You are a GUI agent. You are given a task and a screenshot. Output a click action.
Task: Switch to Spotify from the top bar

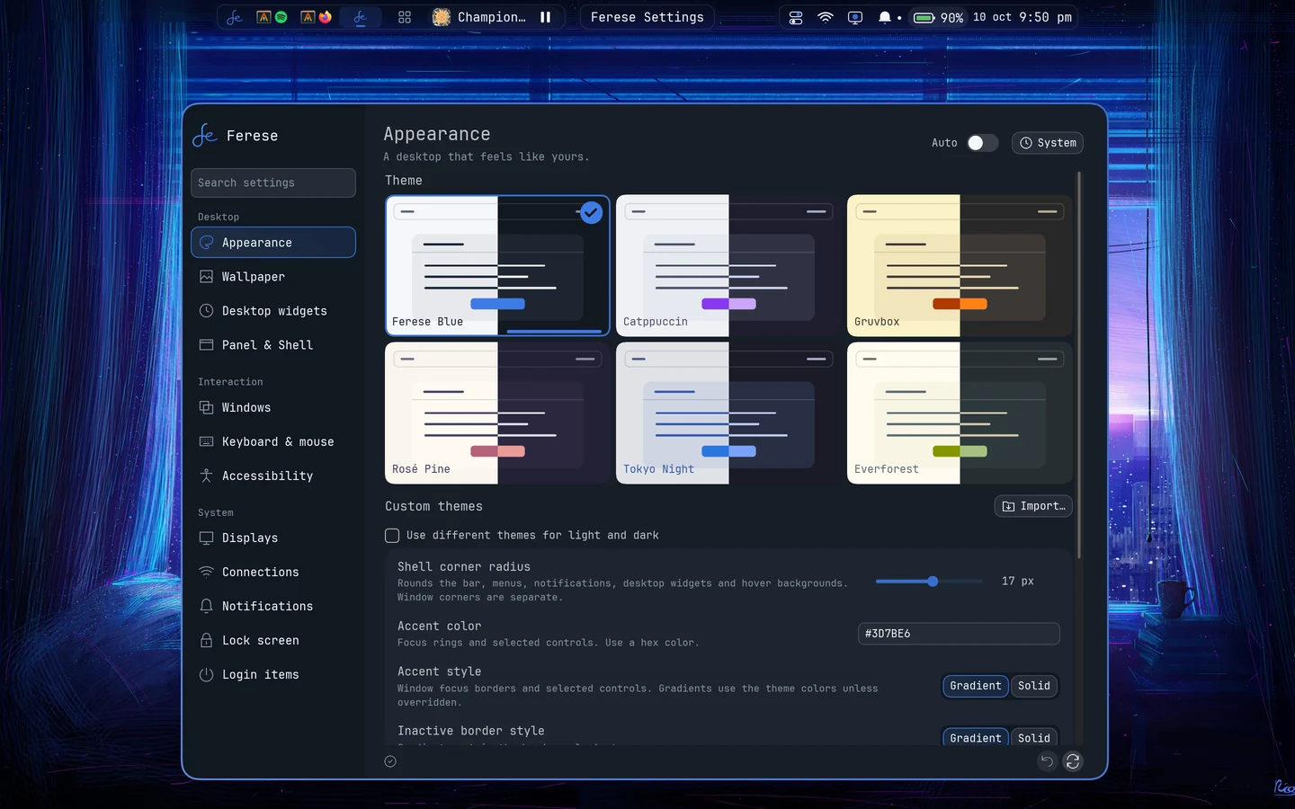(x=281, y=17)
